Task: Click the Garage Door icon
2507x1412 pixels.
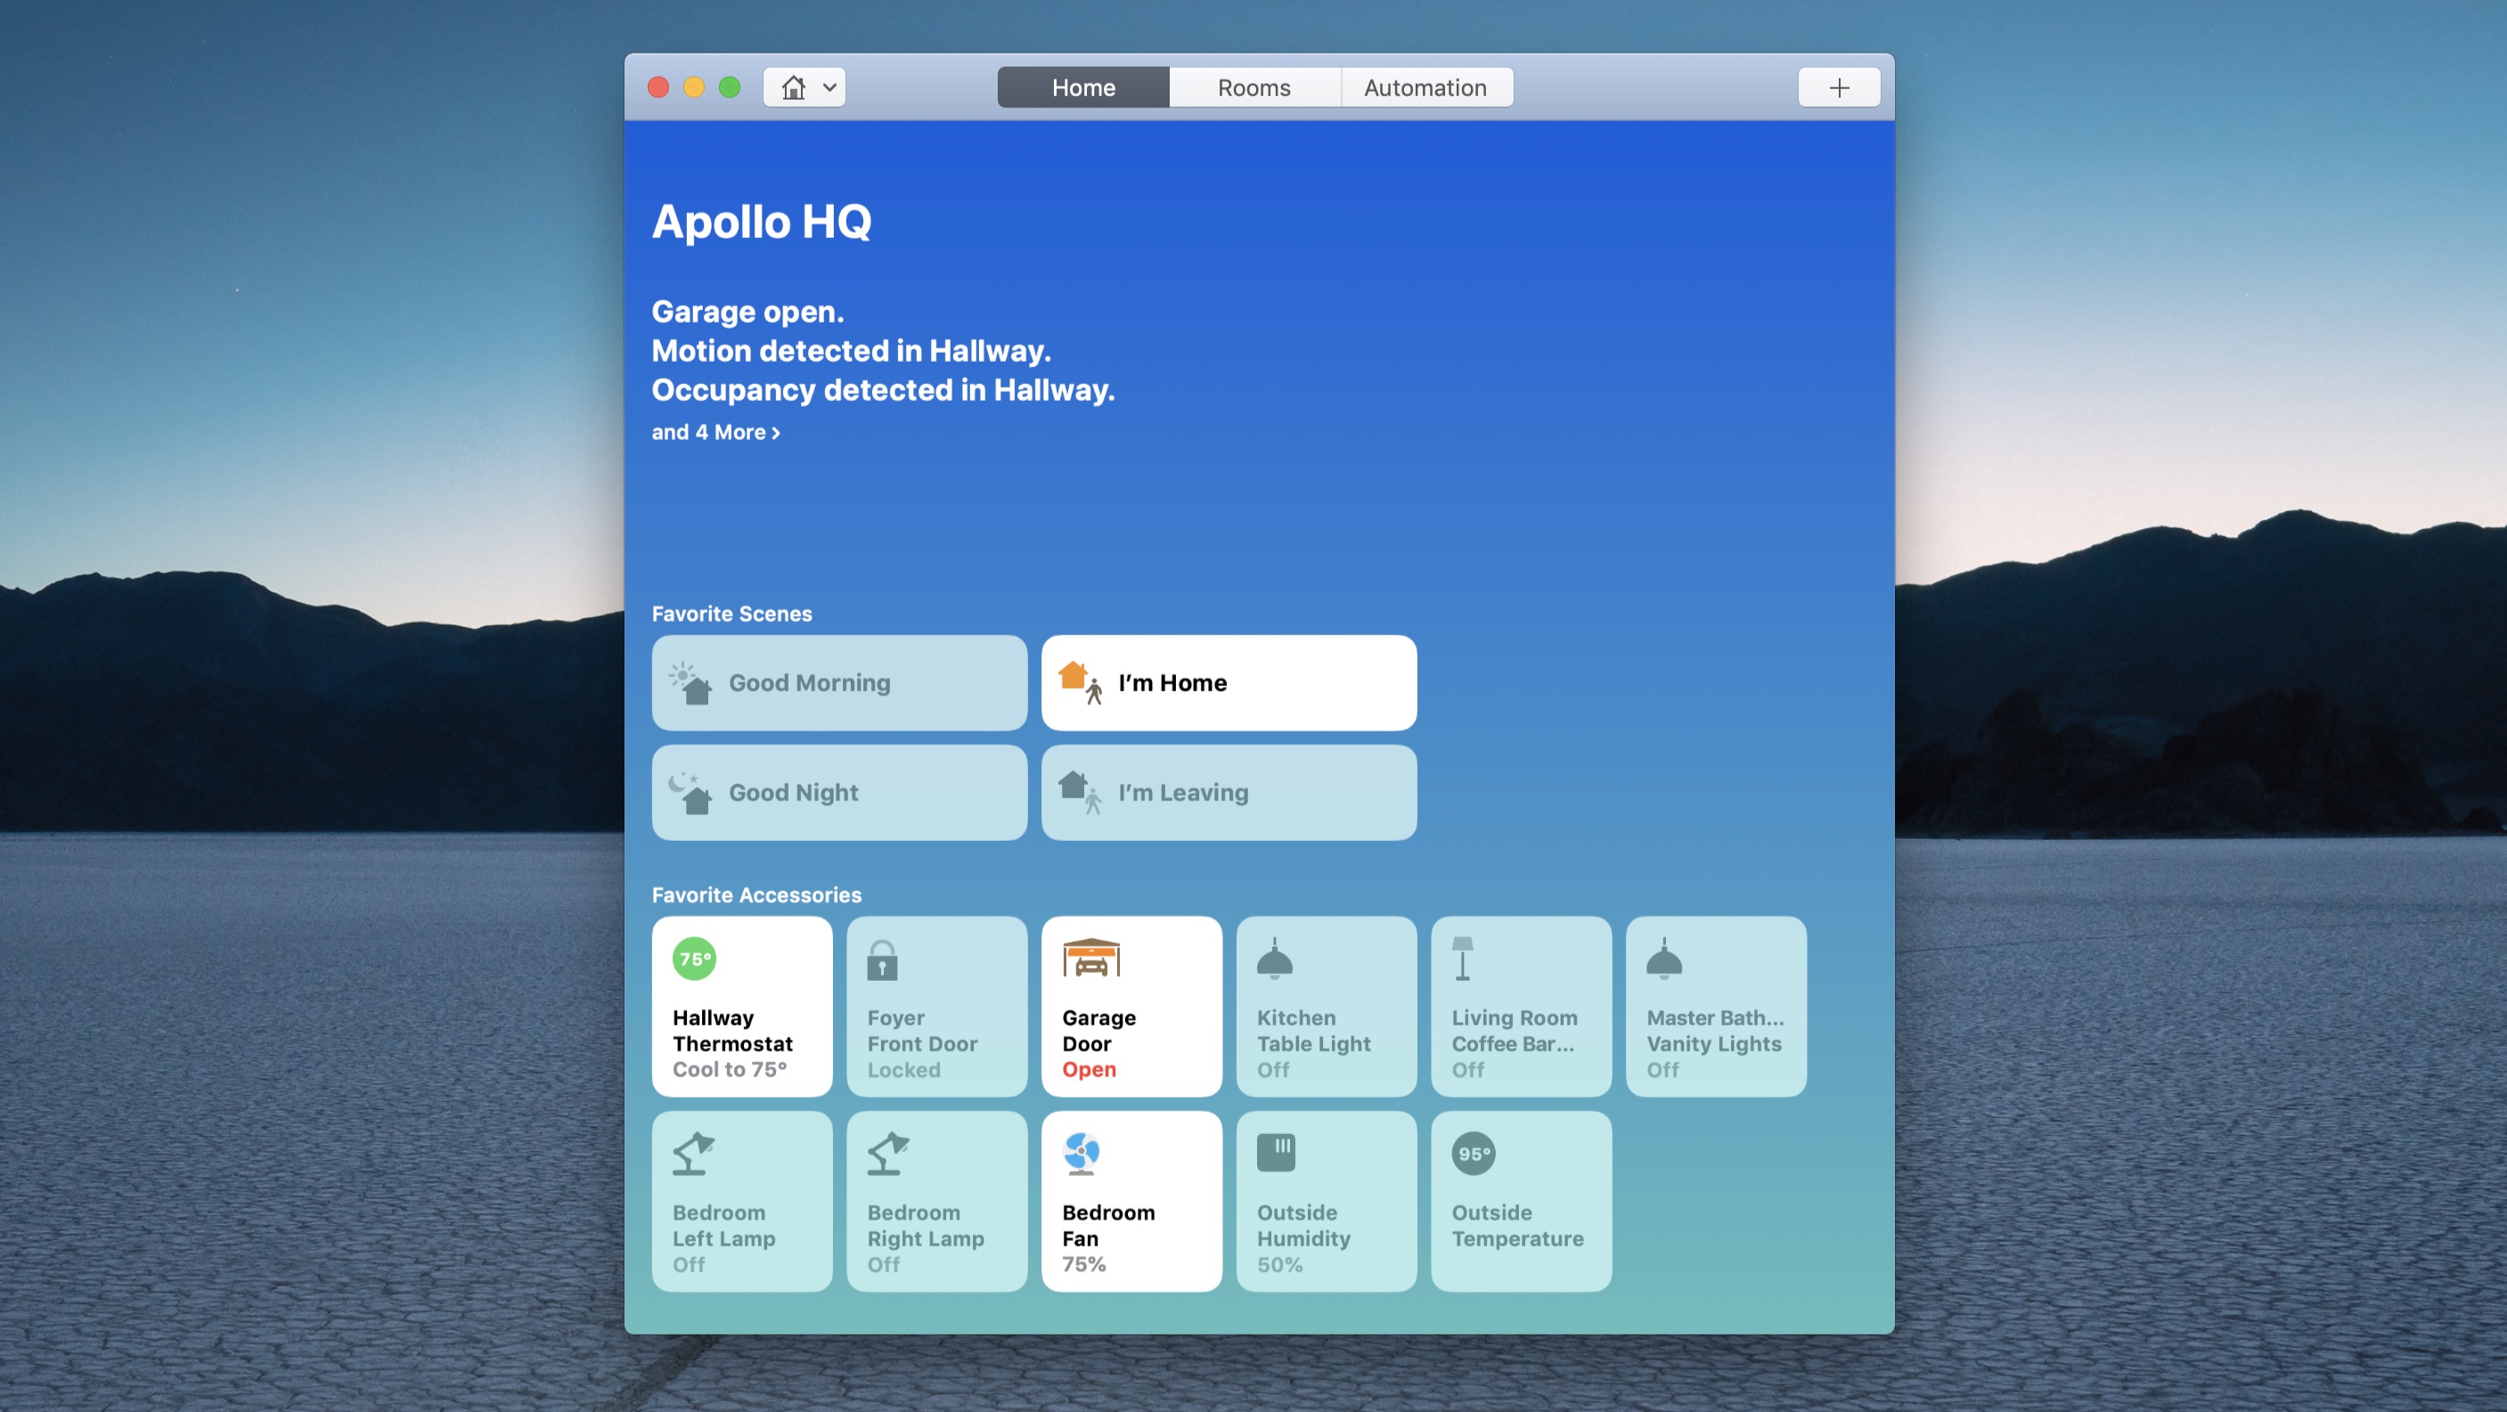Action: (x=1091, y=959)
